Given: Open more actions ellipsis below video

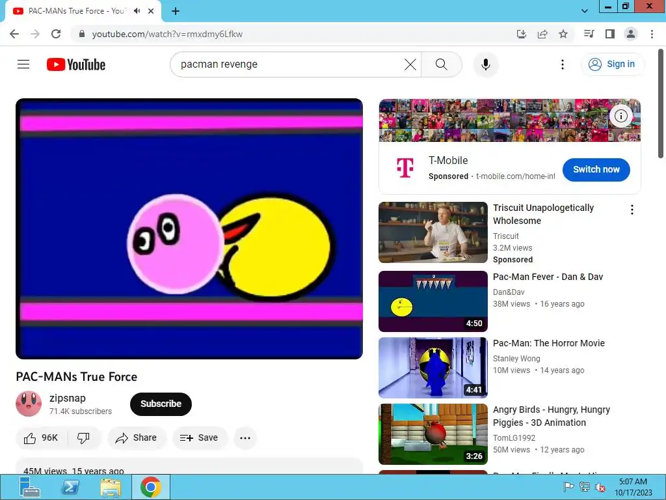Looking at the screenshot, I should (245, 438).
